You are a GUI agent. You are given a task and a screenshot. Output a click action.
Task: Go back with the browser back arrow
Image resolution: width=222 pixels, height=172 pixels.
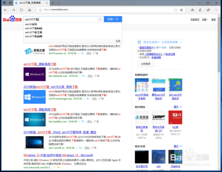coord(5,10)
